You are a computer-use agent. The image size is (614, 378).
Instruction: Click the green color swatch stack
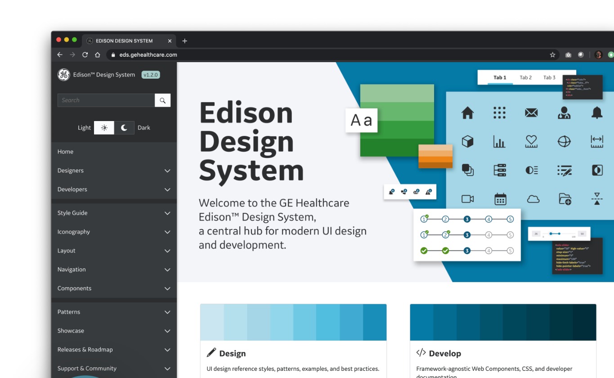[x=397, y=120]
